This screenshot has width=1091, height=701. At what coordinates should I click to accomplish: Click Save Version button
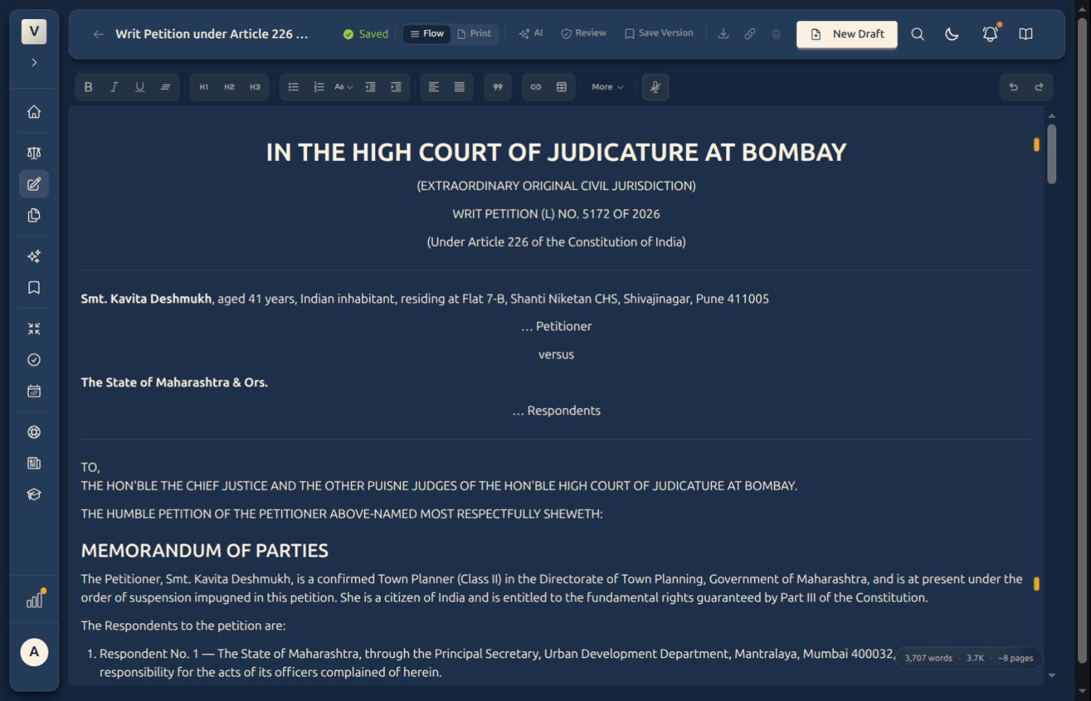point(659,33)
